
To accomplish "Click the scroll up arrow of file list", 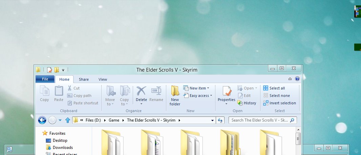I will click(x=298, y=130).
